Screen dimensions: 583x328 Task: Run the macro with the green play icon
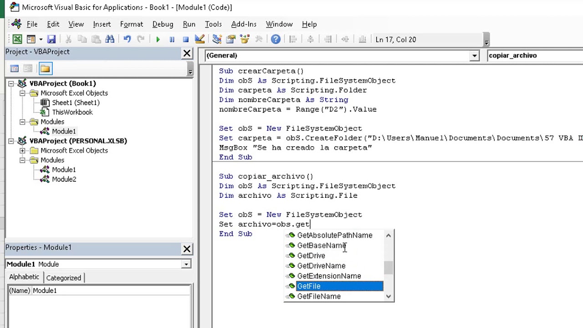(158, 40)
